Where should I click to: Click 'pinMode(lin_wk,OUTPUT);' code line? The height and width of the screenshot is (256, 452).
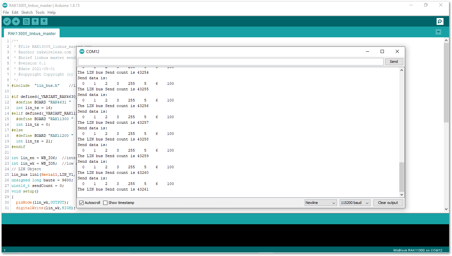(42, 202)
